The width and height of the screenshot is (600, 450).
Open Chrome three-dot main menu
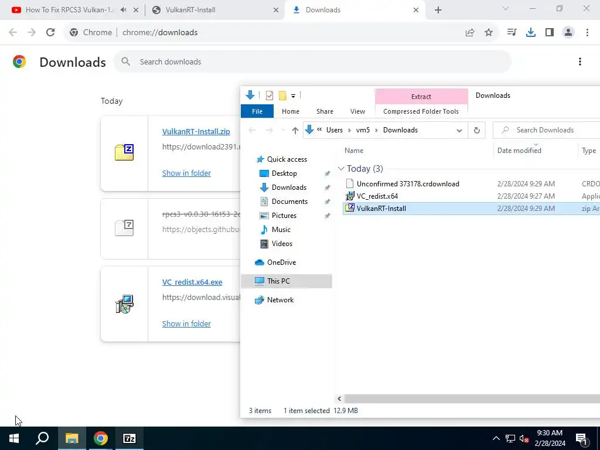click(x=587, y=33)
